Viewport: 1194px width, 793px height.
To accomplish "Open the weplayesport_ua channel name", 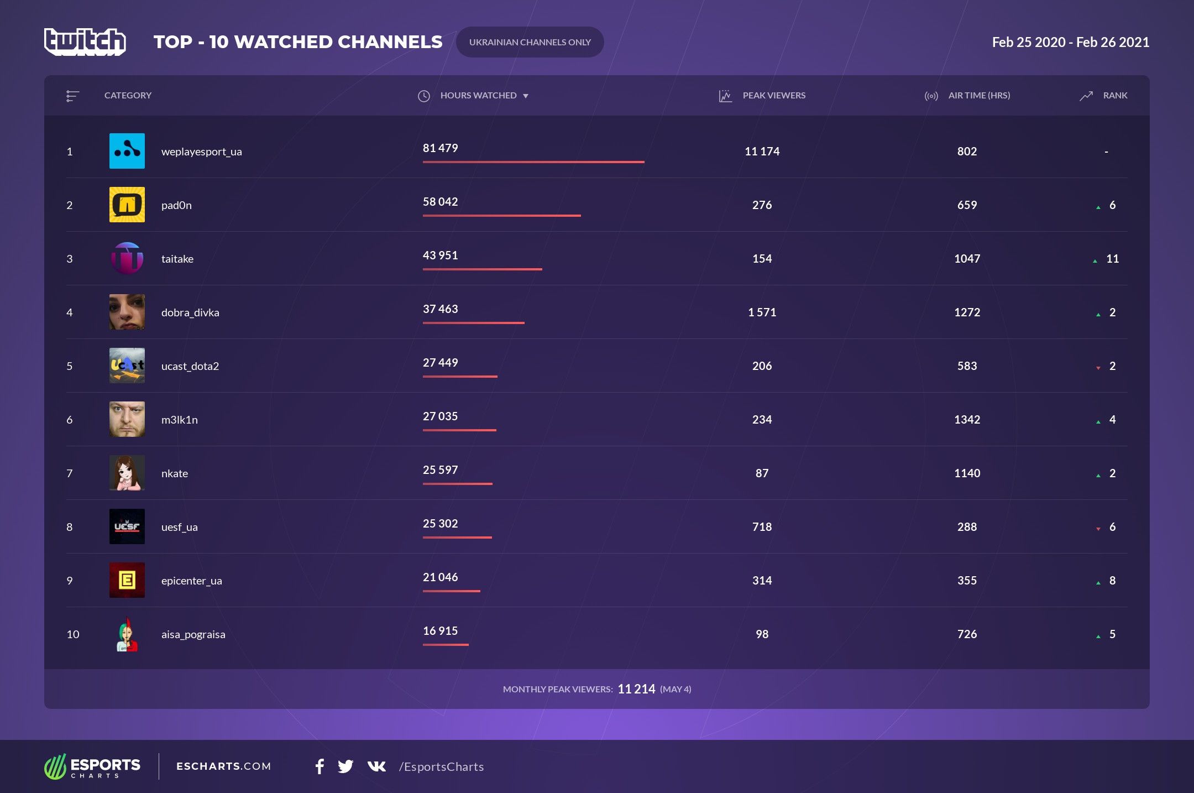I will (201, 152).
